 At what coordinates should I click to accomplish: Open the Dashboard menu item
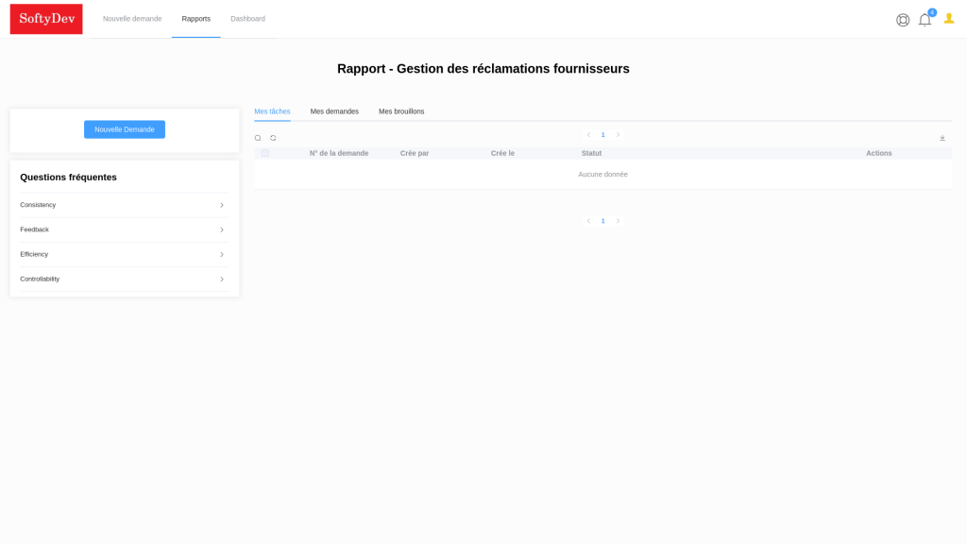tap(248, 19)
